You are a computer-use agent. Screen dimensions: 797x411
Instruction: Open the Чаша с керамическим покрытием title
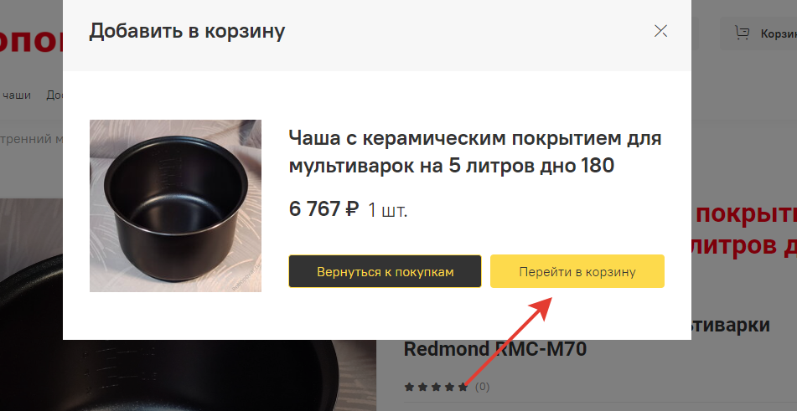pyautogui.click(x=474, y=152)
